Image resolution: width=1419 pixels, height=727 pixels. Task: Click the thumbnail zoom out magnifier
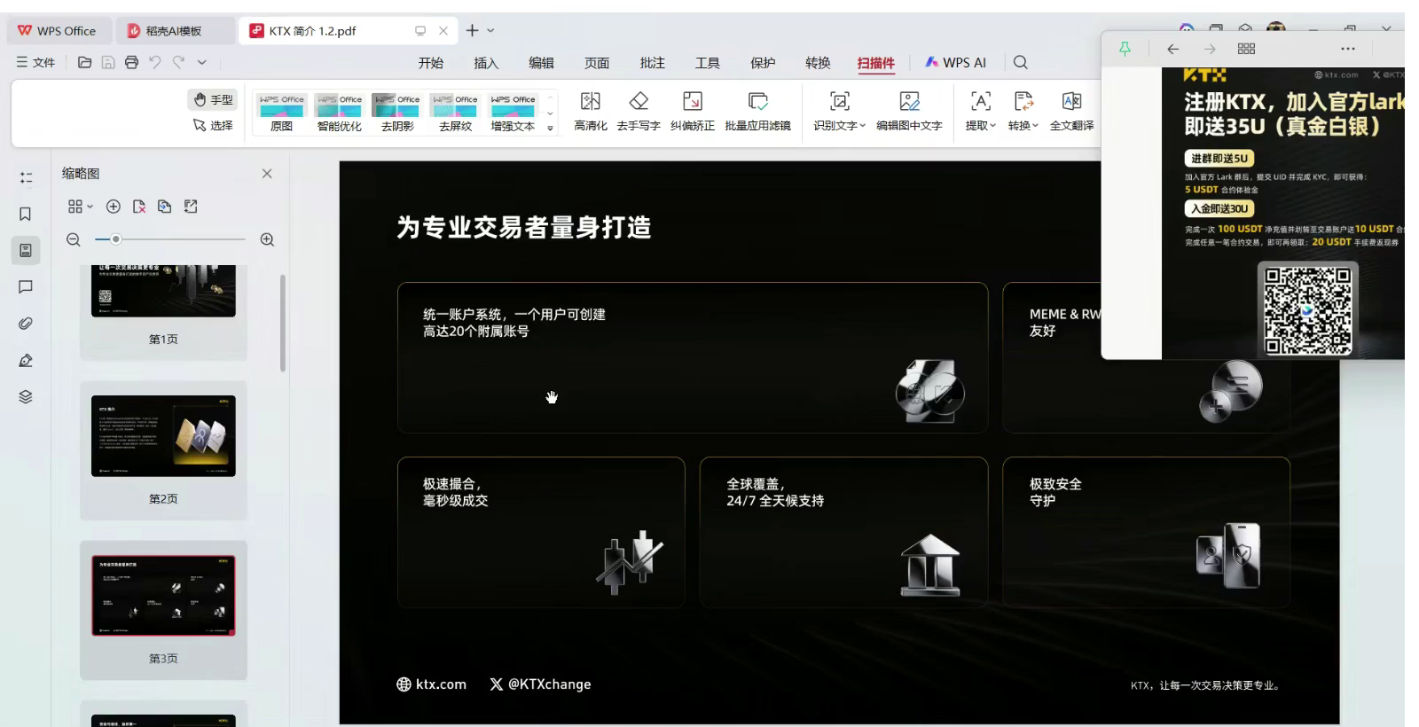(x=74, y=239)
